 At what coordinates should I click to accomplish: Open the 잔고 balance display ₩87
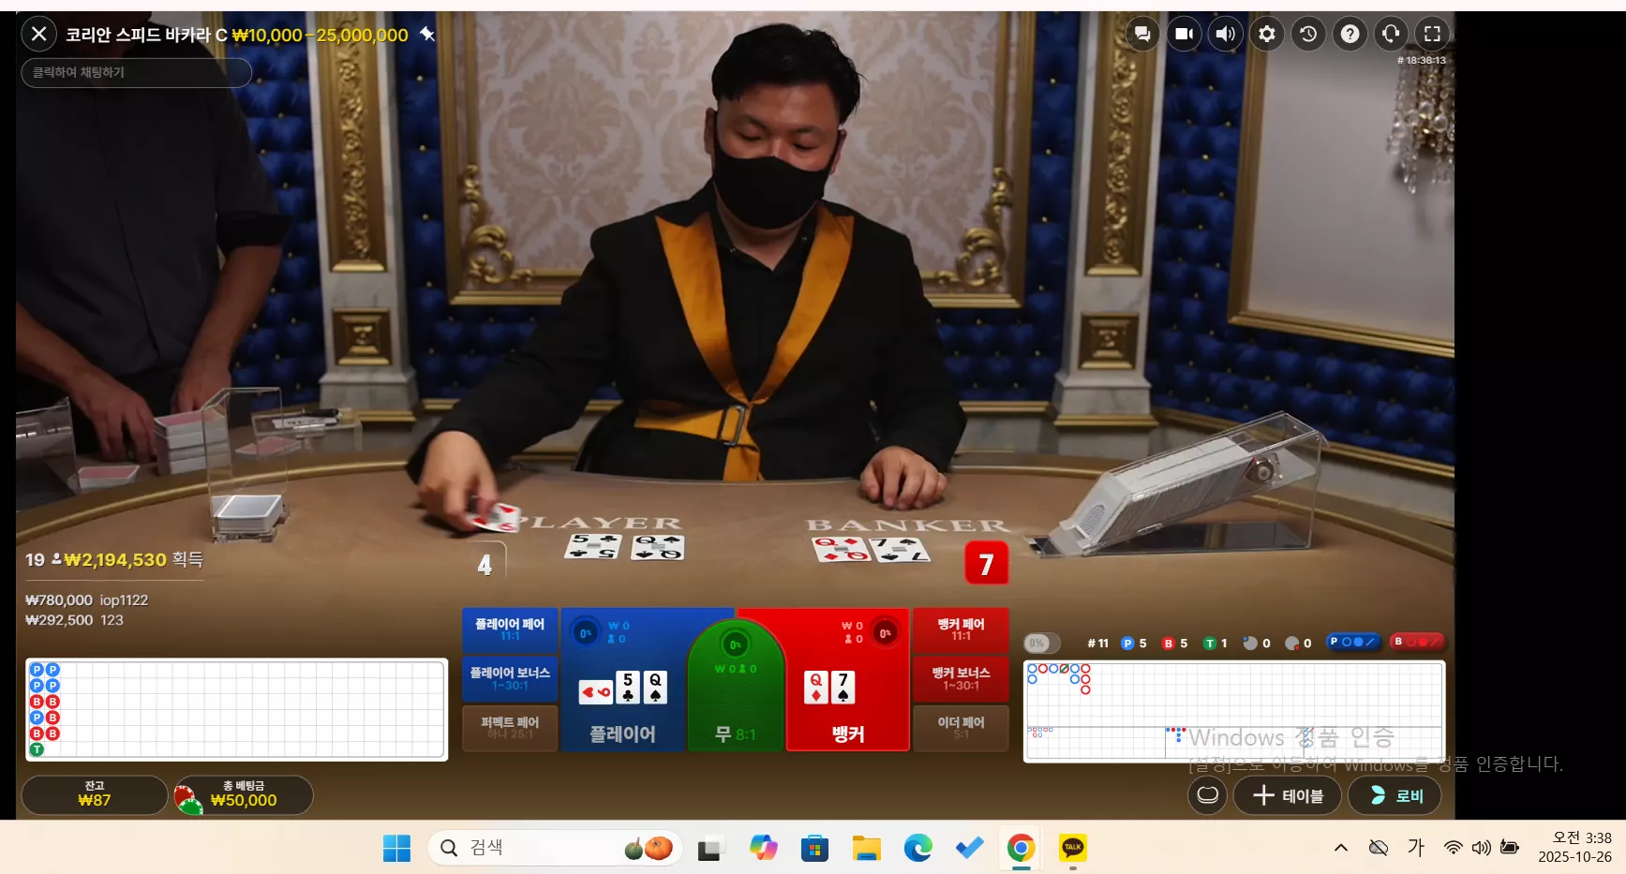[95, 794]
